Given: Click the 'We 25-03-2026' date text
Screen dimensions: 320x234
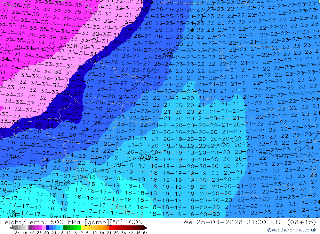Looking at the screenshot, I should pos(213,222).
